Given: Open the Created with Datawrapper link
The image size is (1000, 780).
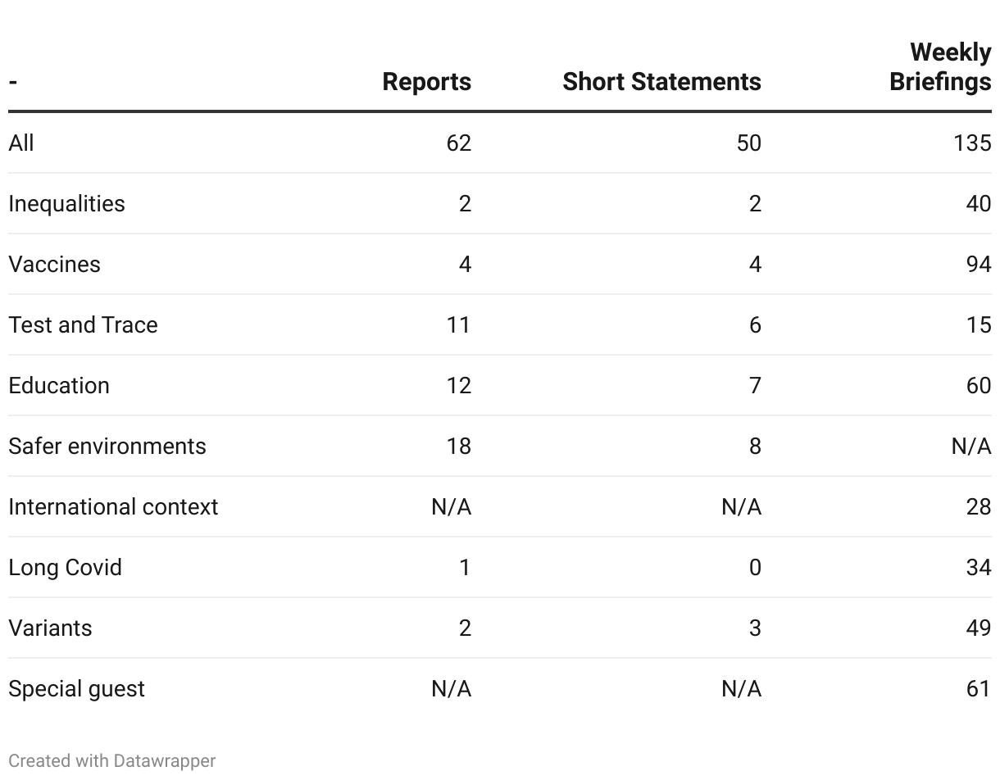Looking at the screenshot, I should (112, 761).
